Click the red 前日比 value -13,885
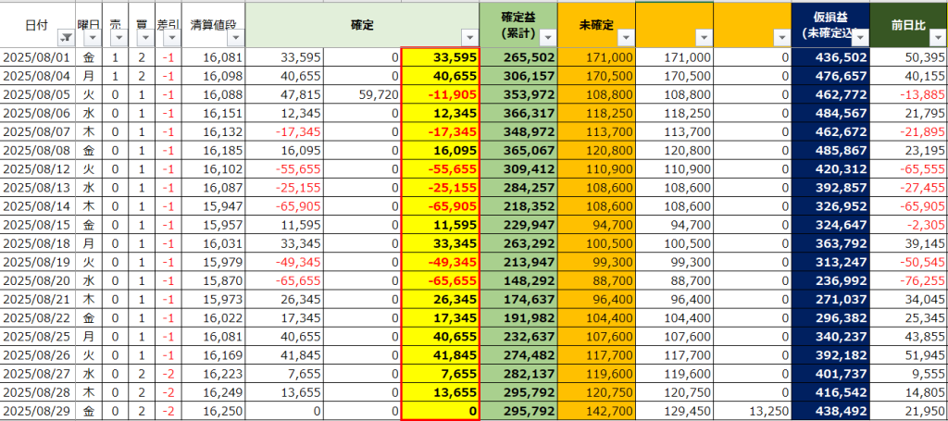 (909, 95)
